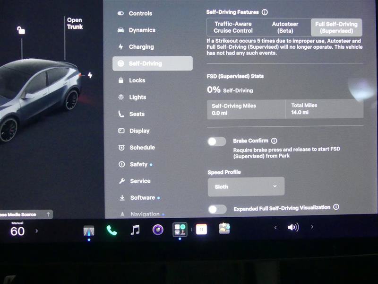Open the Charging settings menu
The width and height of the screenshot is (378, 284).
click(x=141, y=47)
